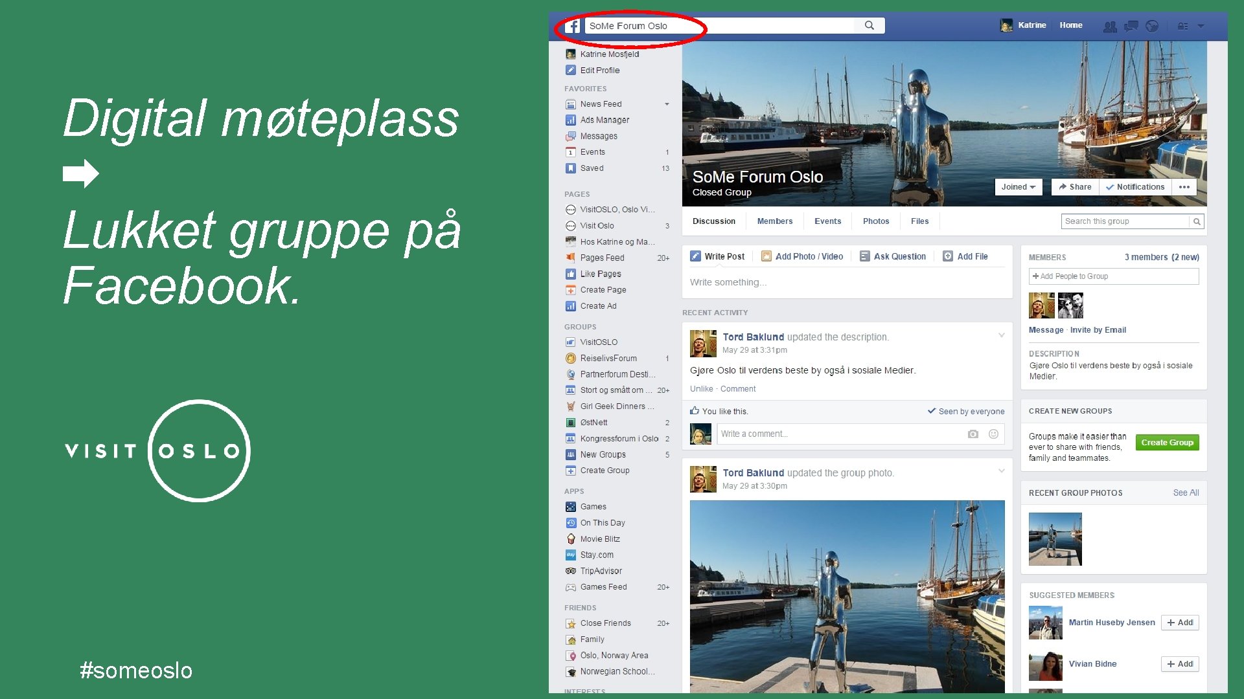This screenshot has width=1244, height=699.
Task: Click the emoji icon in comment box
Action: [993, 434]
